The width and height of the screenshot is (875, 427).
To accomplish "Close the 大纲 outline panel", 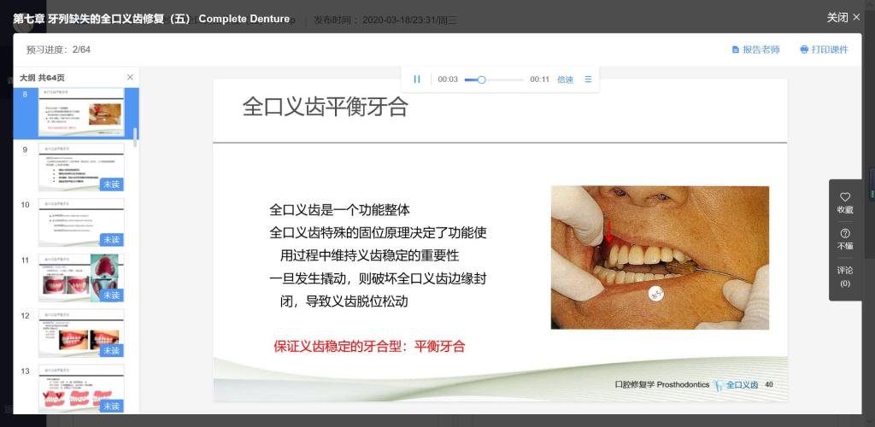I will pos(130,78).
